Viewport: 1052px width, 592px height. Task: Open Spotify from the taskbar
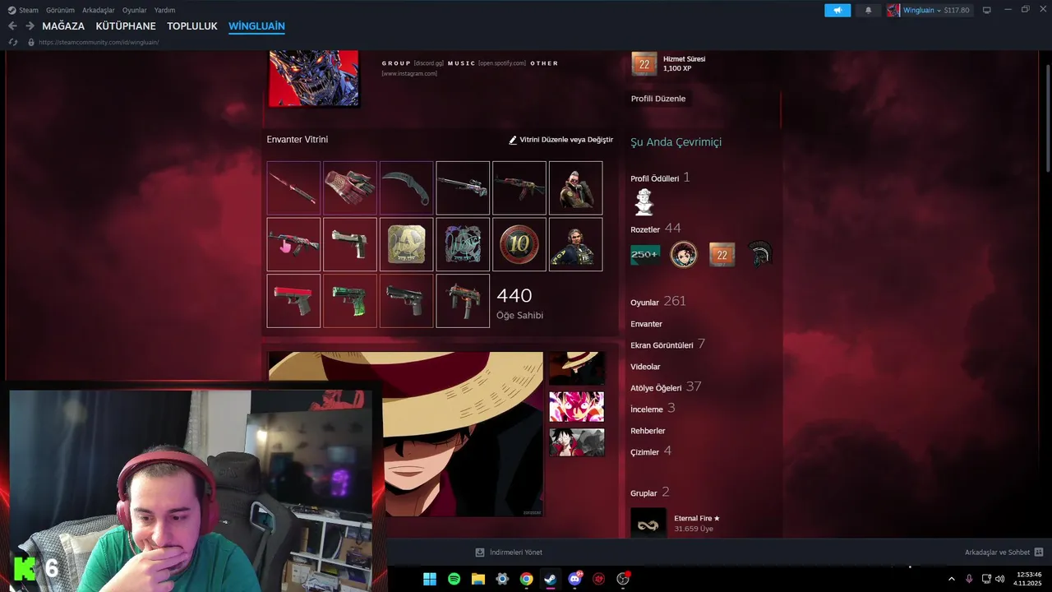point(454,579)
